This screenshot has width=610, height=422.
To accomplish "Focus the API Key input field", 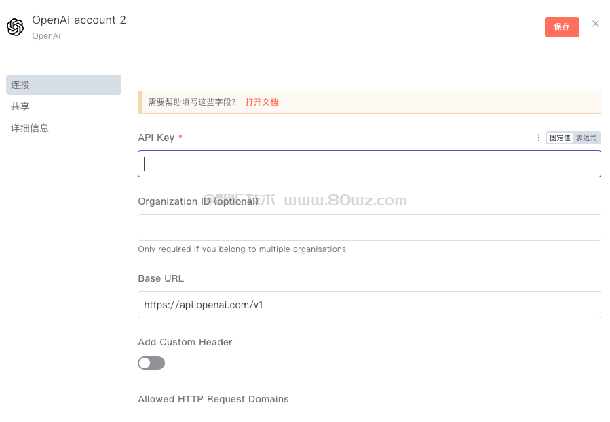I will pos(369,164).
